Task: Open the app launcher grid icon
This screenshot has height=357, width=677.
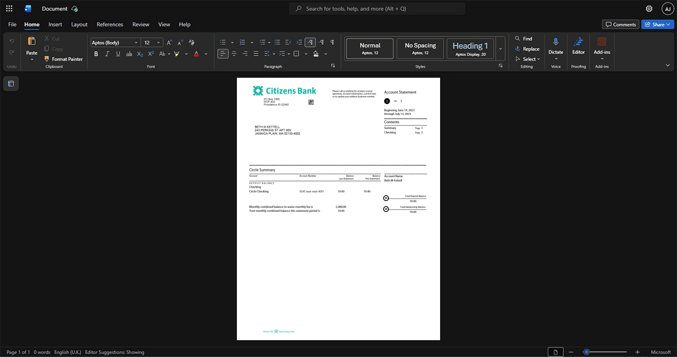Action: click(x=9, y=8)
